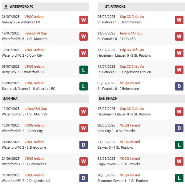The image size is (185, 185).
Task: Click the D badge for Waterford vs Shelbourne
Action: coord(83,145)
